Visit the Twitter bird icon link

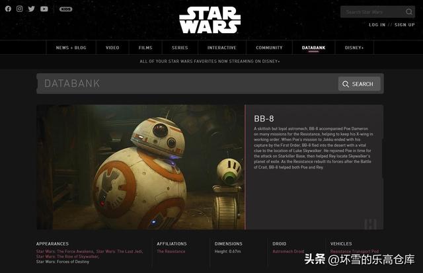pos(31,9)
